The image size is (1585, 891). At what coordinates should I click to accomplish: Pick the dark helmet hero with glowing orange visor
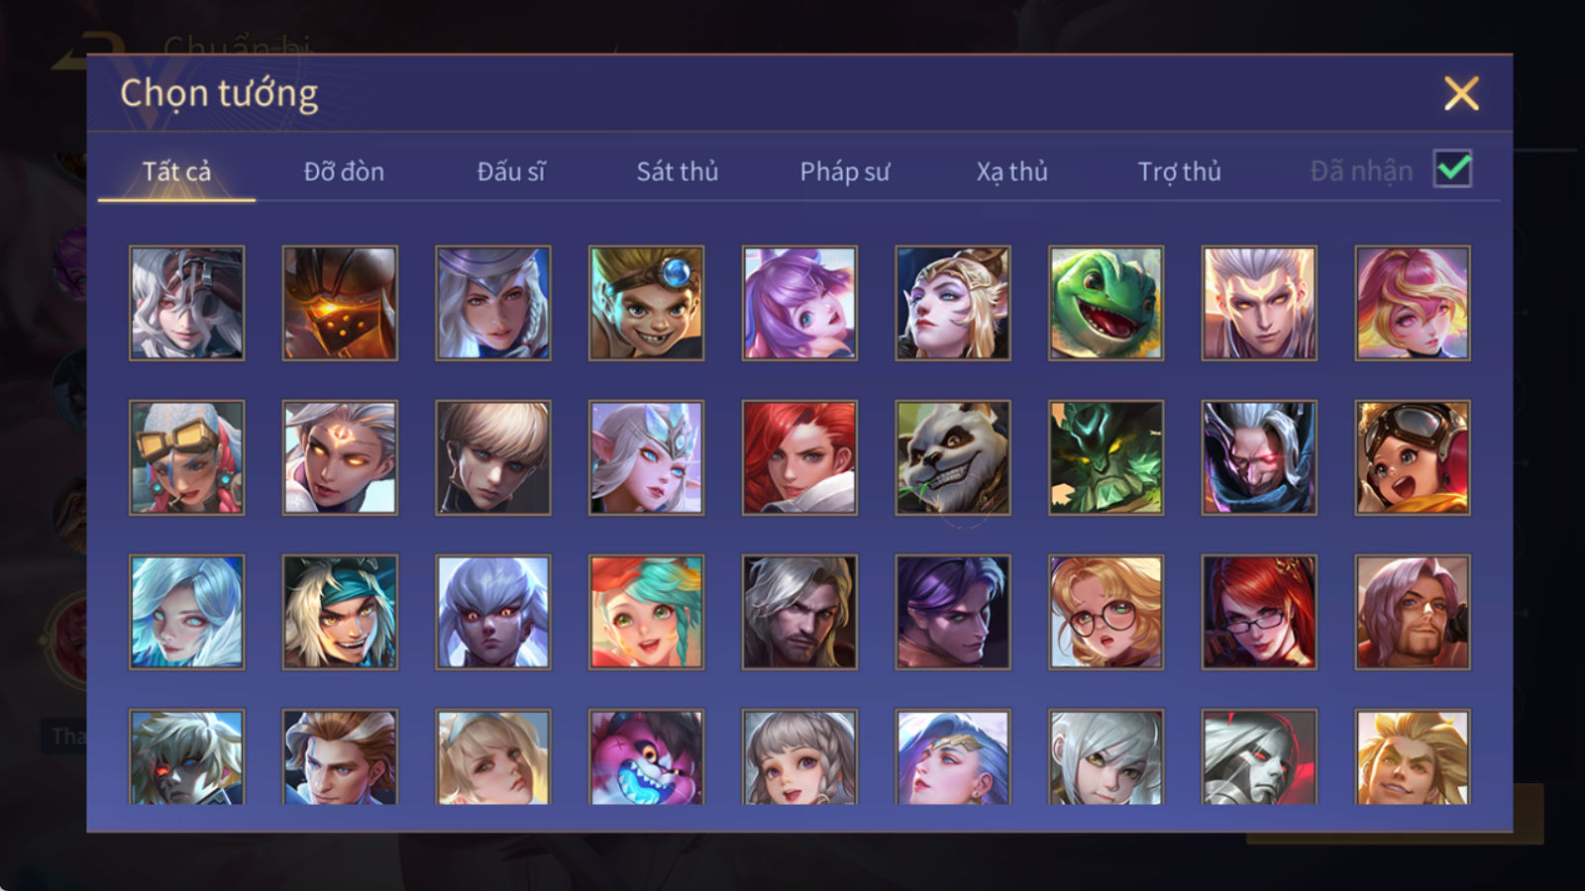click(340, 303)
